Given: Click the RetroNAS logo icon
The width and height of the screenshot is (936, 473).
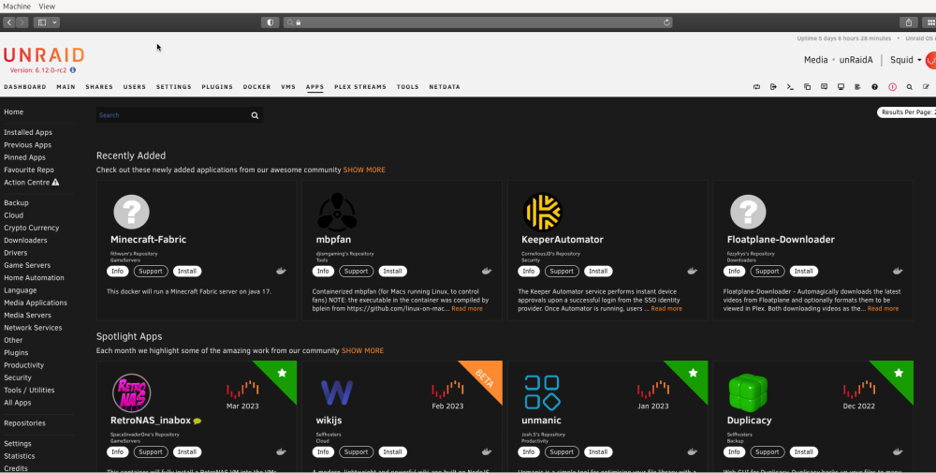Looking at the screenshot, I should [x=131, y=393].
